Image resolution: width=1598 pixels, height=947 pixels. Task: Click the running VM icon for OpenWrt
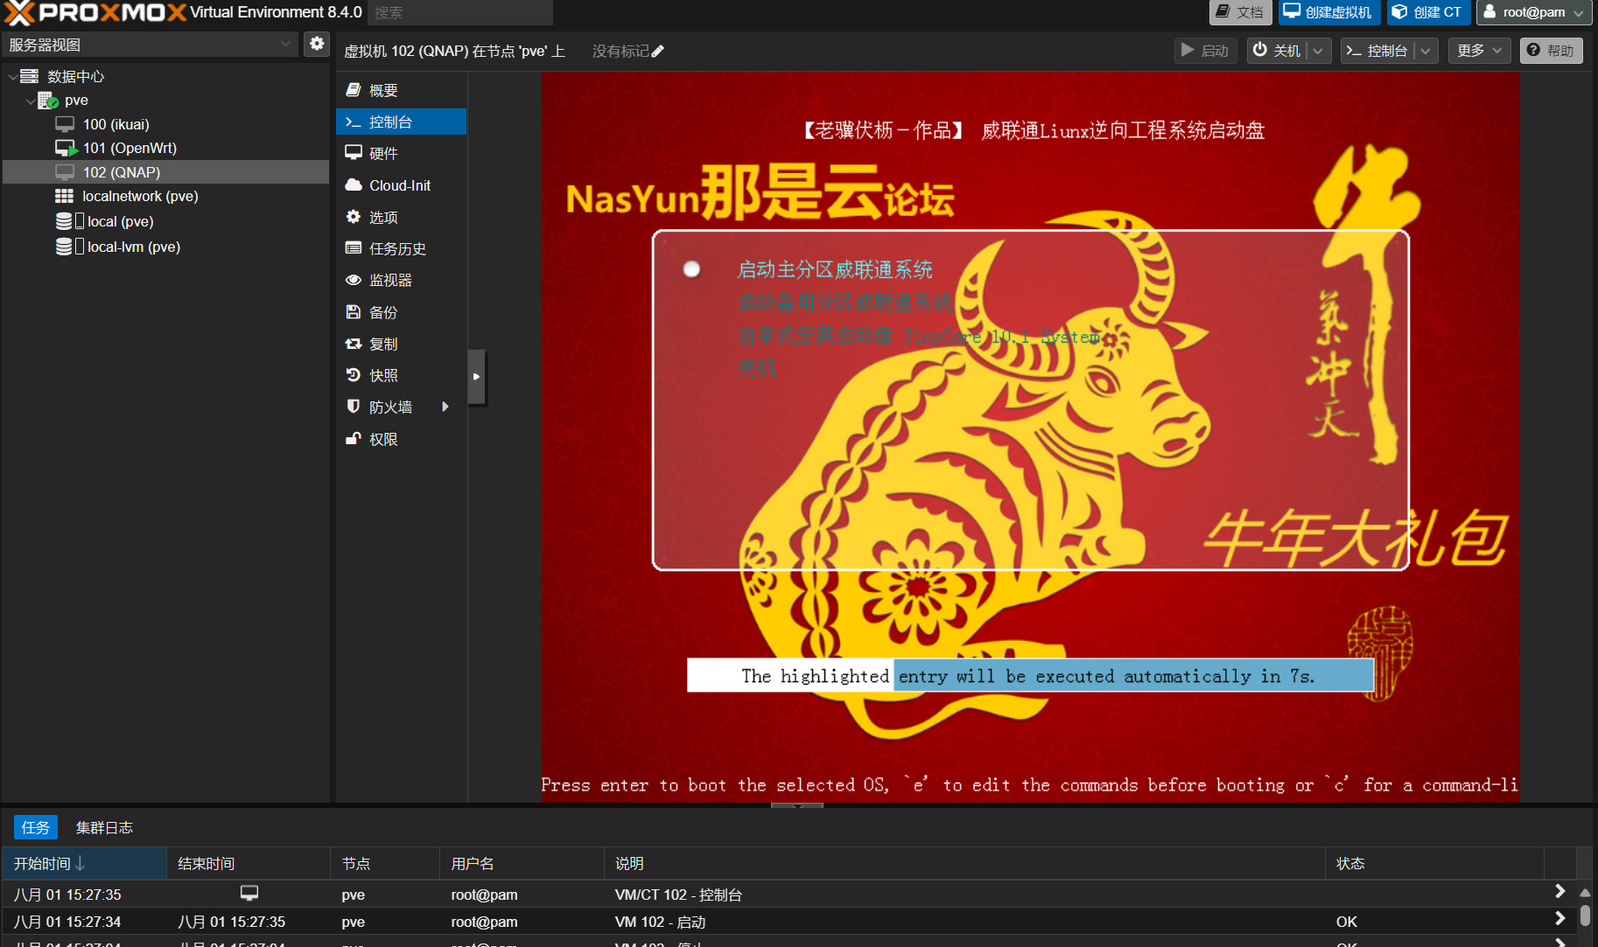click(x=66, y=148)
